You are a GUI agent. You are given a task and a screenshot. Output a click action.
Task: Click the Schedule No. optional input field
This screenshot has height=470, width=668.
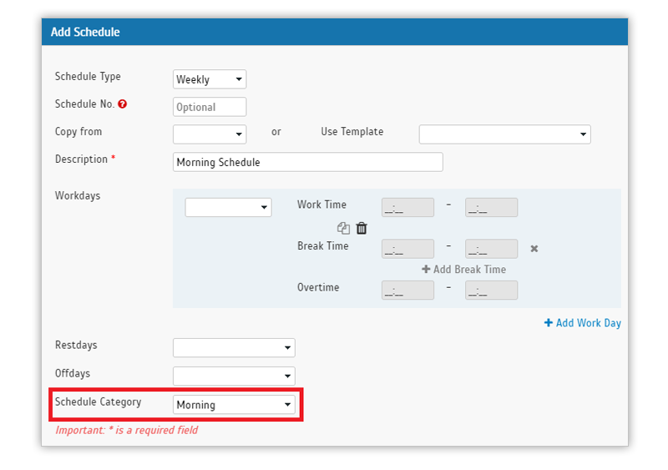210,107
